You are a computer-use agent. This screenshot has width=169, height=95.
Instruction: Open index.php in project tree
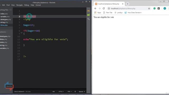point(3,42)
